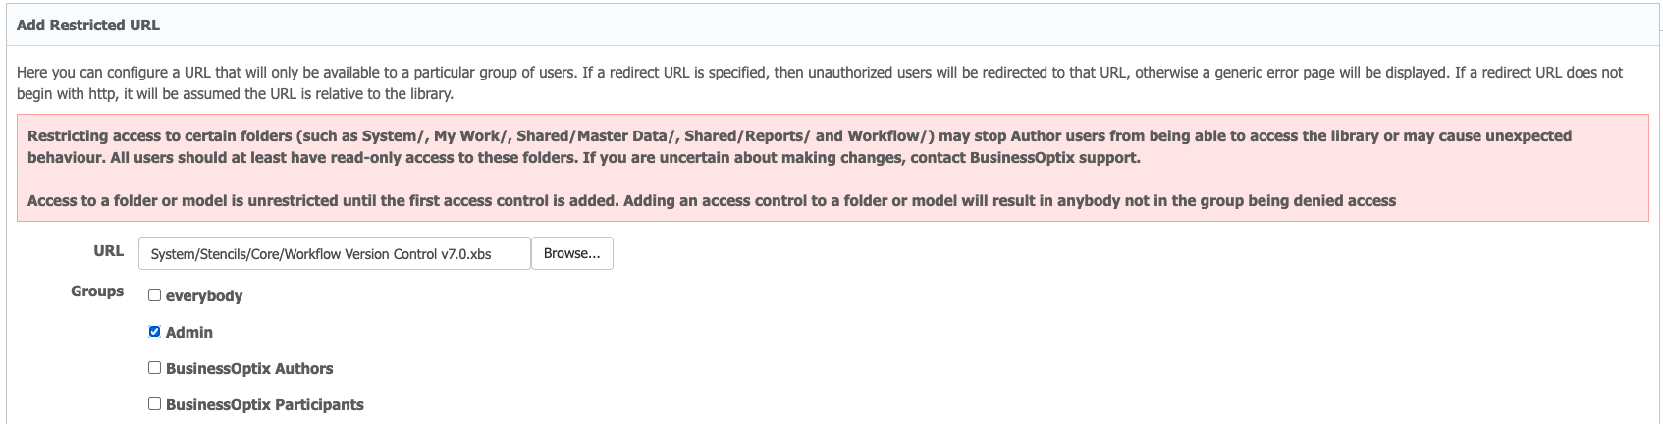Click the "URL" field label
This screenshot has width=1663, height=424.
tap(108, 251)
